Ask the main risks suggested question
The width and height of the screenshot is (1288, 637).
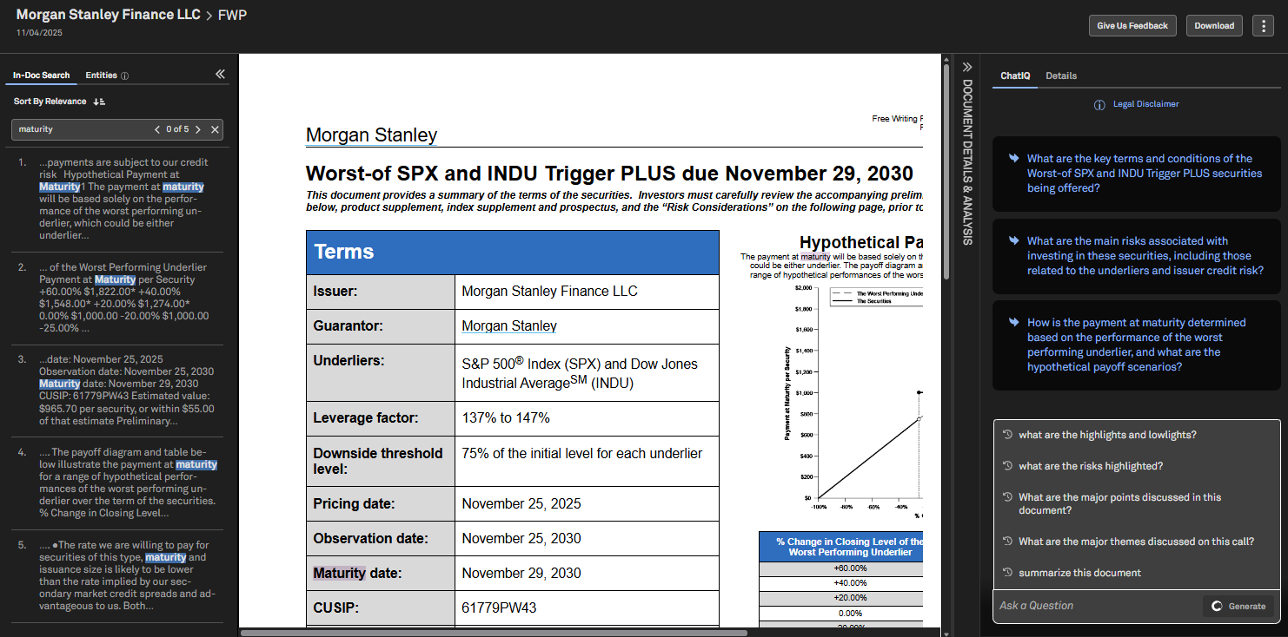tap(1137, 256)
